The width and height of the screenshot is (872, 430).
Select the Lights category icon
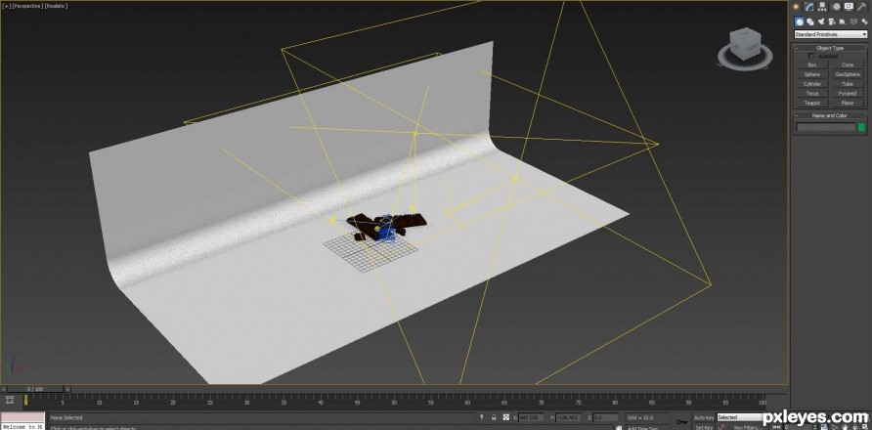[x=821, y=21]
